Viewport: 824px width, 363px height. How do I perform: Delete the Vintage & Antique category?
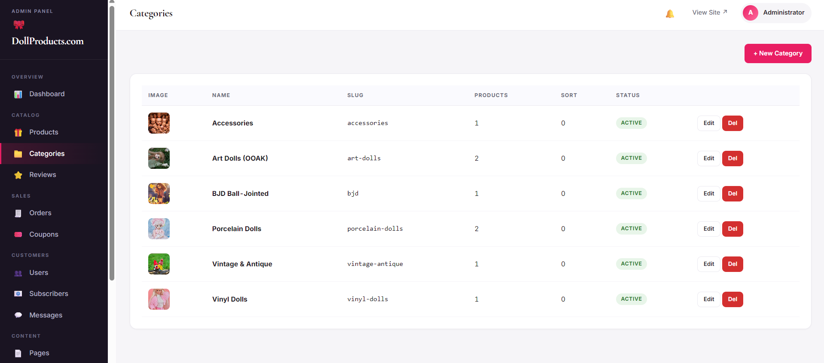(x=732, y=264)
